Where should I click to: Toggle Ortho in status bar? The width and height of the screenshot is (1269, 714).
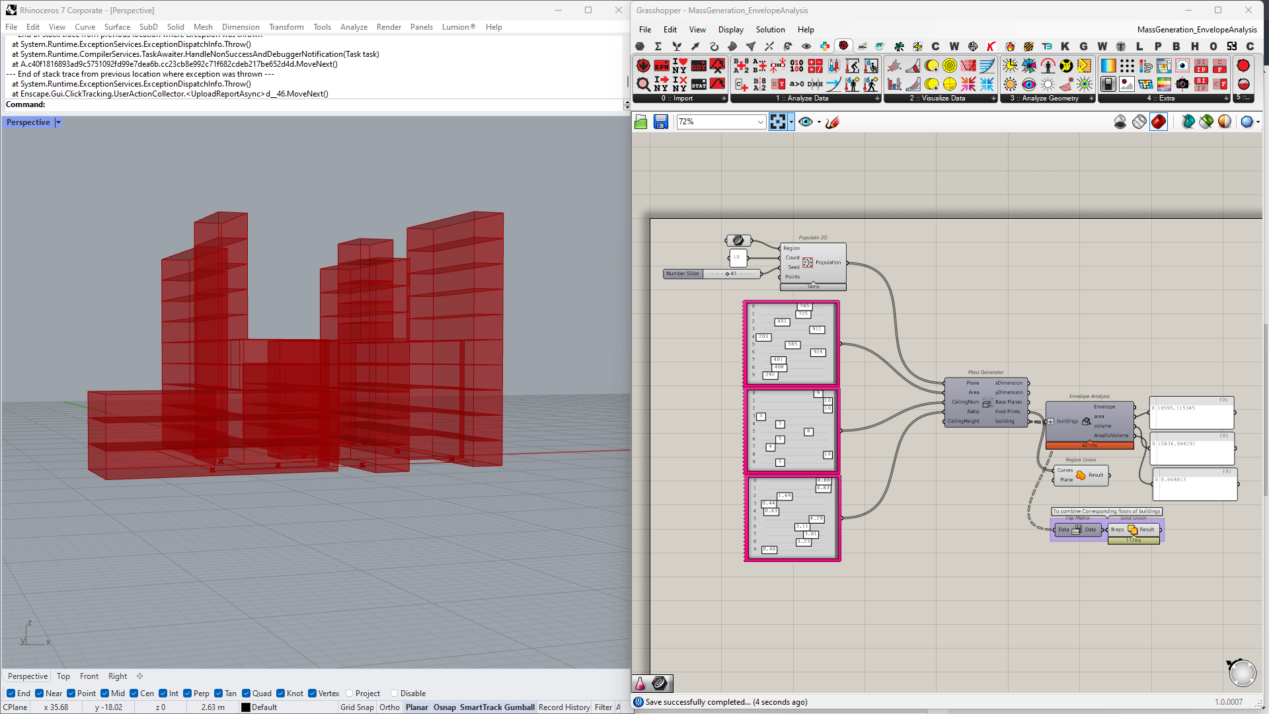point(389,707)
